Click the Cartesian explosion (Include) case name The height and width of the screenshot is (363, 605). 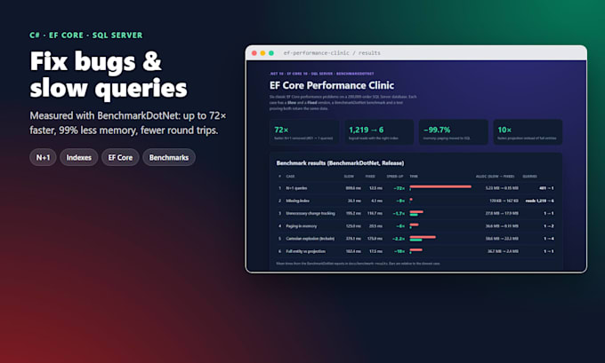[x=311, y=239]
